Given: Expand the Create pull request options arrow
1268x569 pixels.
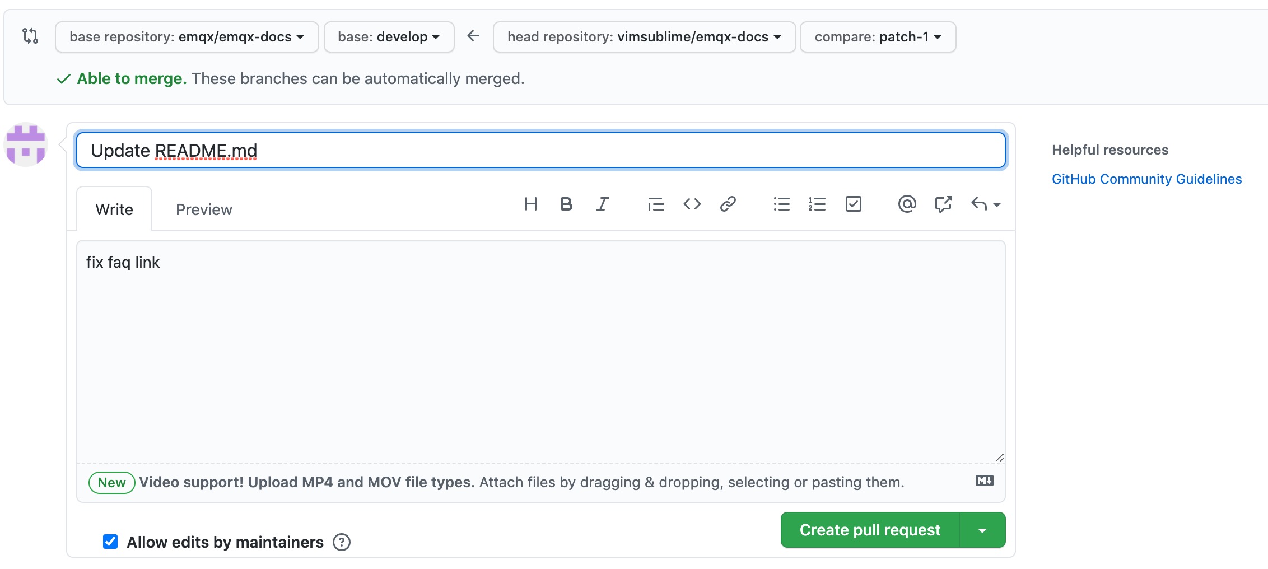Looking at the screenshot, I should pyautogui.click(x=982, y=530).
